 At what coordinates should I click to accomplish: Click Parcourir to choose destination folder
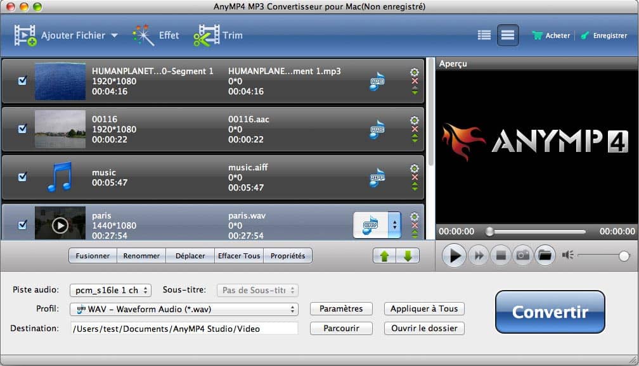coord(341,329)
